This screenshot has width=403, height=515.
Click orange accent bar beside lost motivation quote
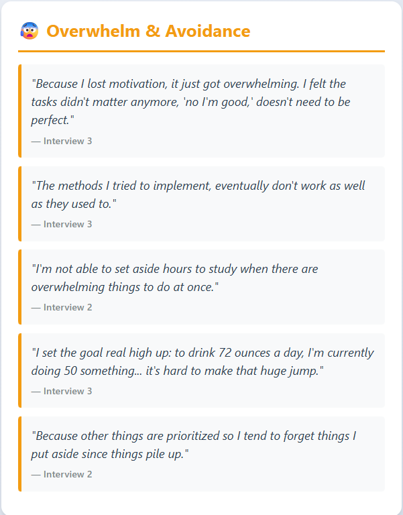20,111
